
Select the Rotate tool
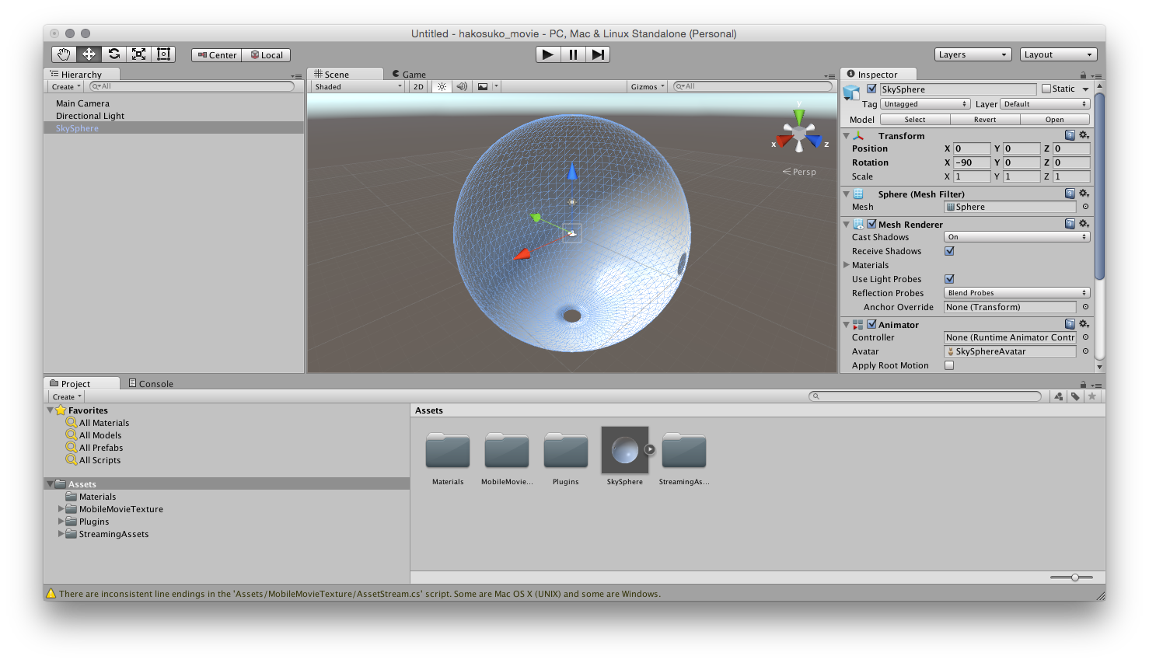pyautogui.click(x=114, y=54)
